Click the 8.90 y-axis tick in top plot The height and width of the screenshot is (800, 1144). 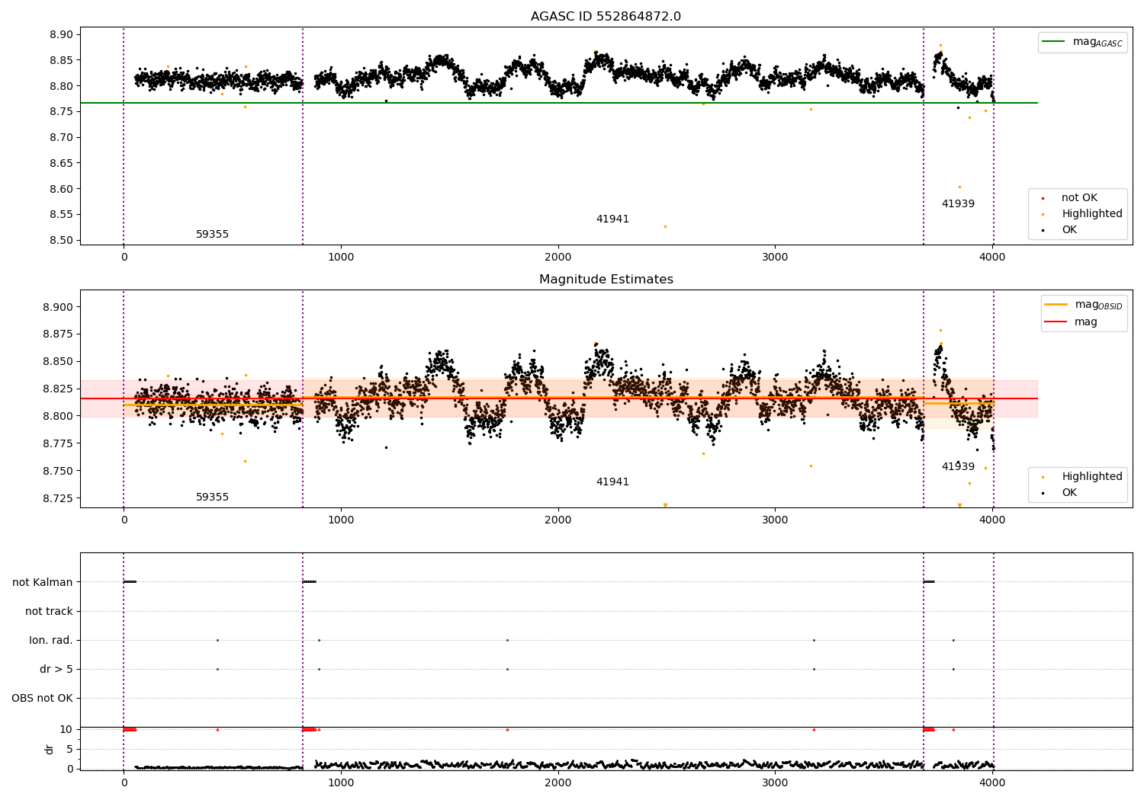[60, 34]
